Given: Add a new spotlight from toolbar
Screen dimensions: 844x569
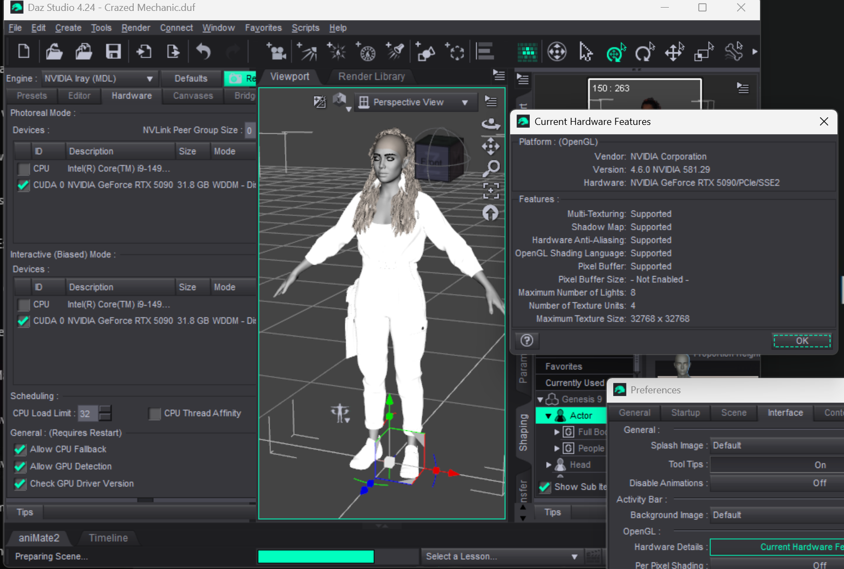Looking at the screenshot, I should tap(395, 52).
